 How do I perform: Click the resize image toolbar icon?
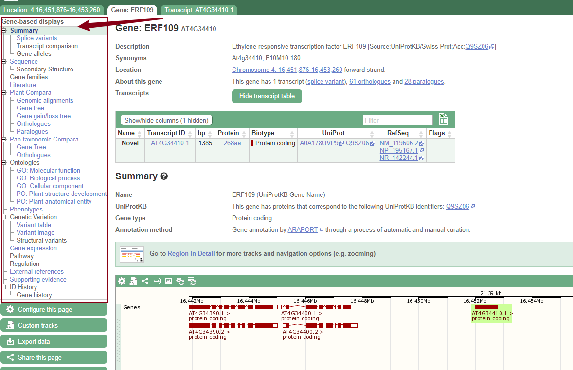(157, 281)
